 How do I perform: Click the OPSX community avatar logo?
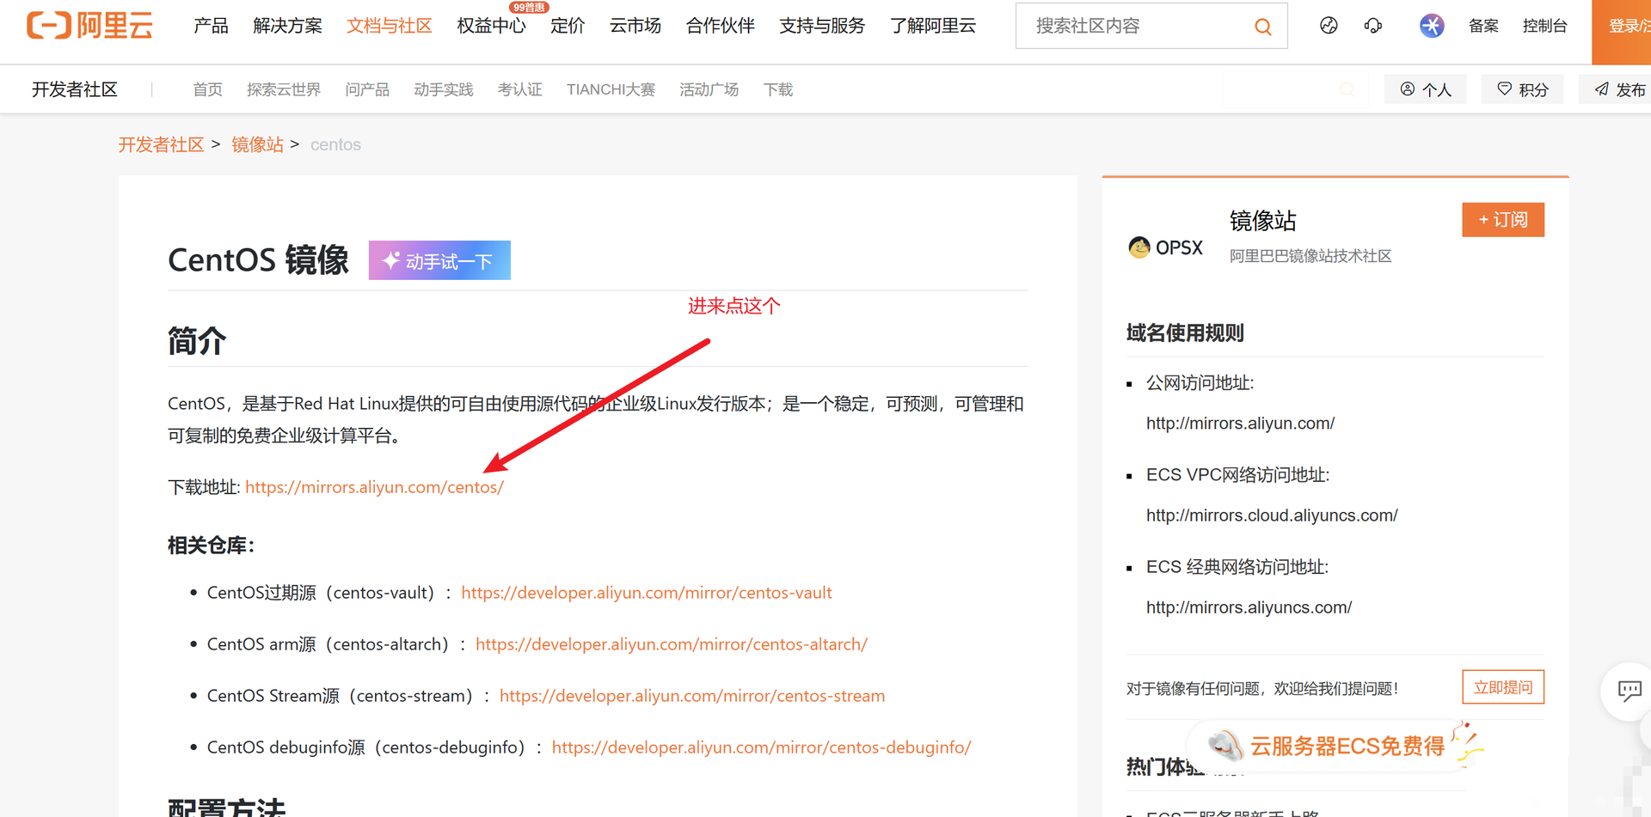[x=1165, y=247]
